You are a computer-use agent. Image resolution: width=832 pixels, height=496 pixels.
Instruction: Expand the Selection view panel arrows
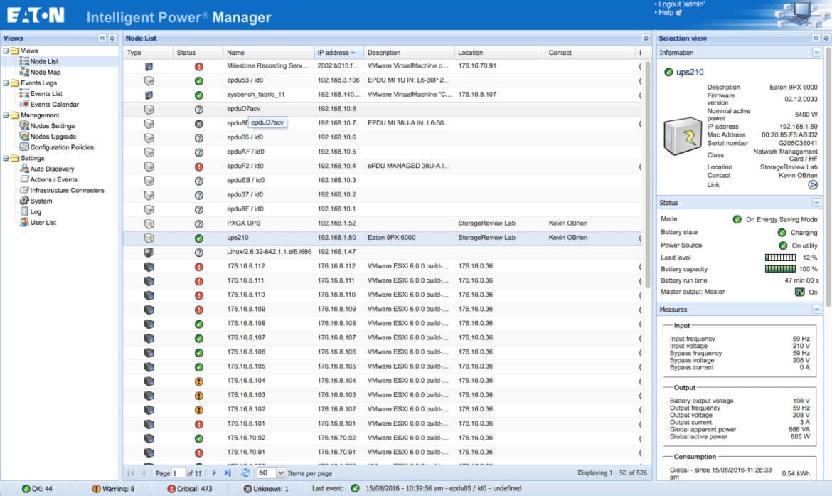(x=816, y=38)
